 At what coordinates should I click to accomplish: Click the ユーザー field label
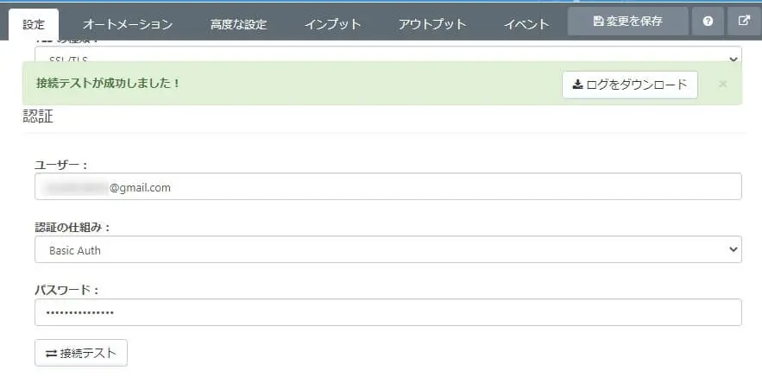coord(61,164)
